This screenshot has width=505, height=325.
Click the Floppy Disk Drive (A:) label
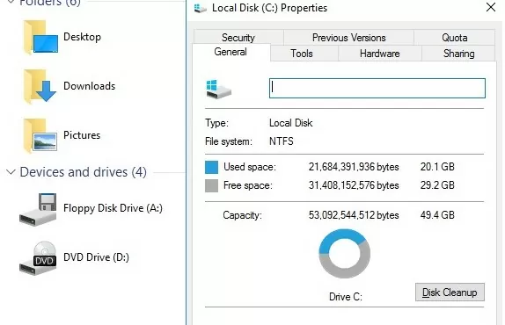113,208
